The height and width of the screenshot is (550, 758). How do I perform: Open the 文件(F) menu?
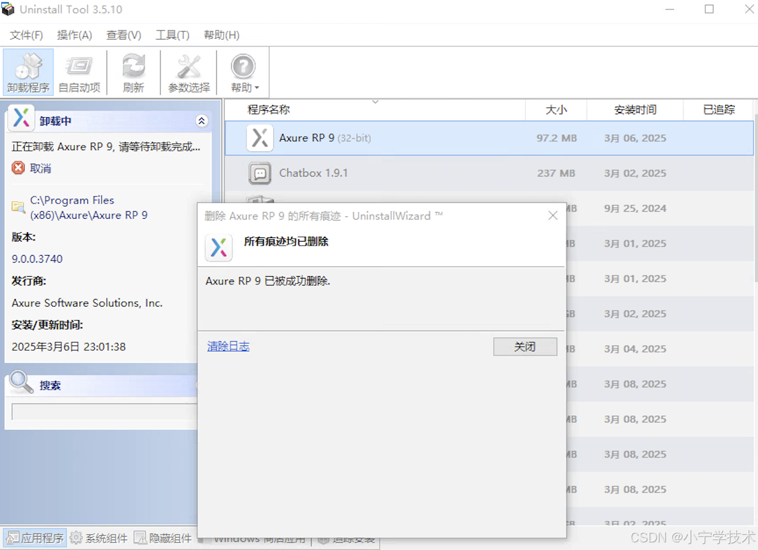(x=26, y=35)
